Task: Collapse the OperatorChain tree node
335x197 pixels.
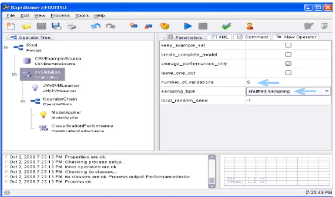Action: click(23, 101)
